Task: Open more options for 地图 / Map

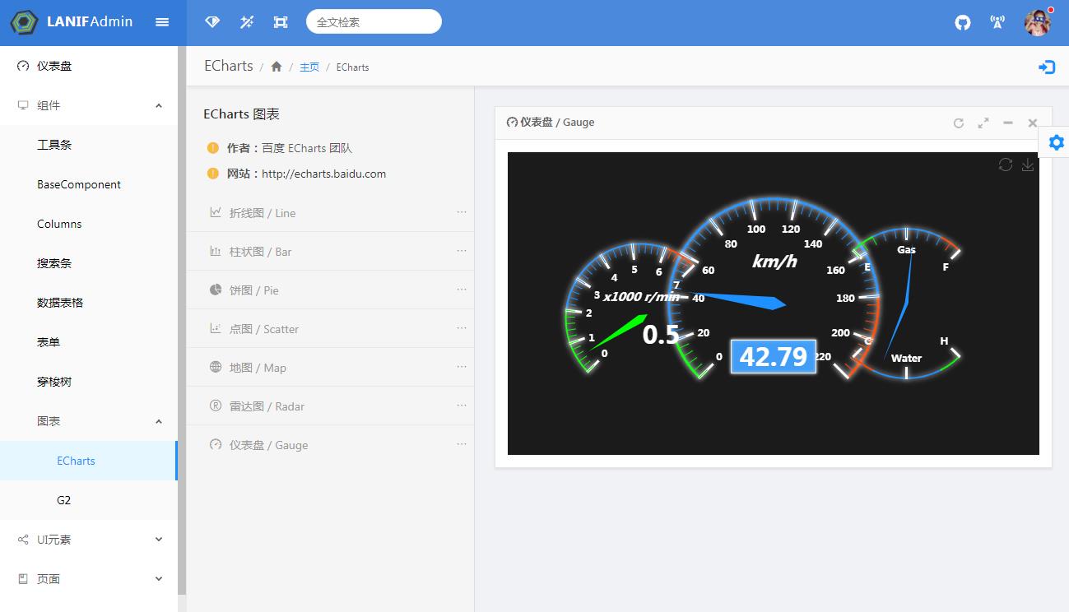Action: (x=462, y=366)
